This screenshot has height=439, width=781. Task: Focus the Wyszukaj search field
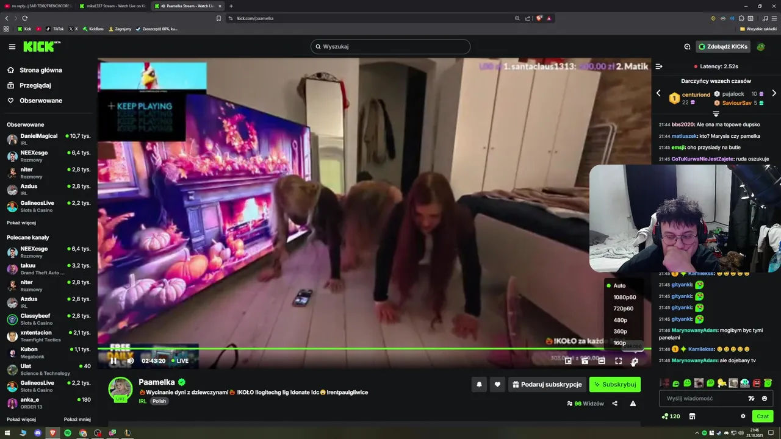(390, 46)
